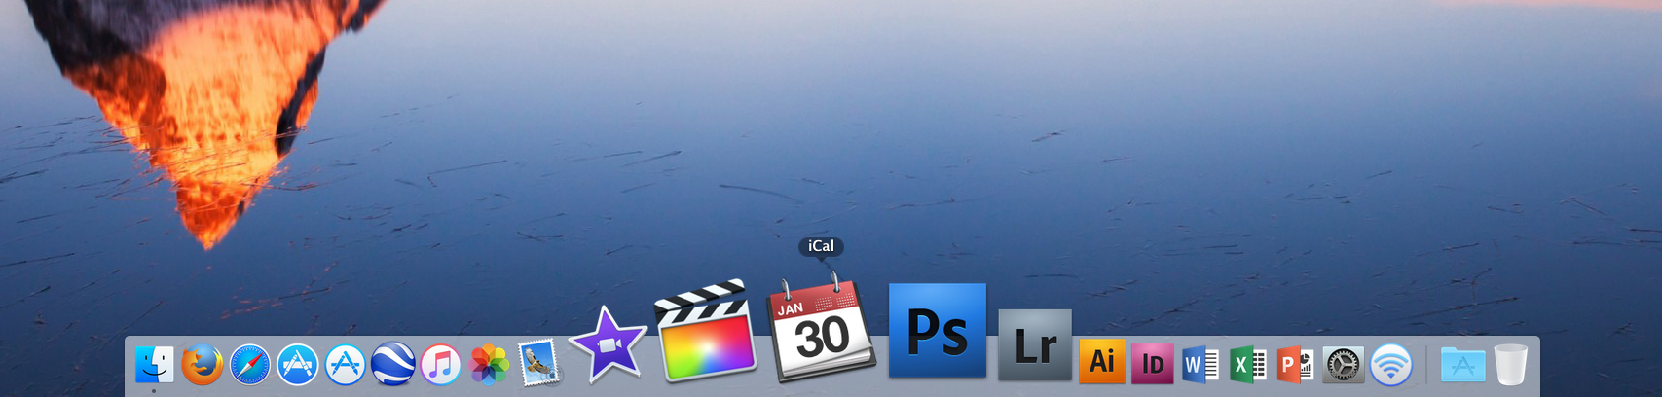Open Microsoft Word icon
The image size is (1662, 397).
(1200, 365)
